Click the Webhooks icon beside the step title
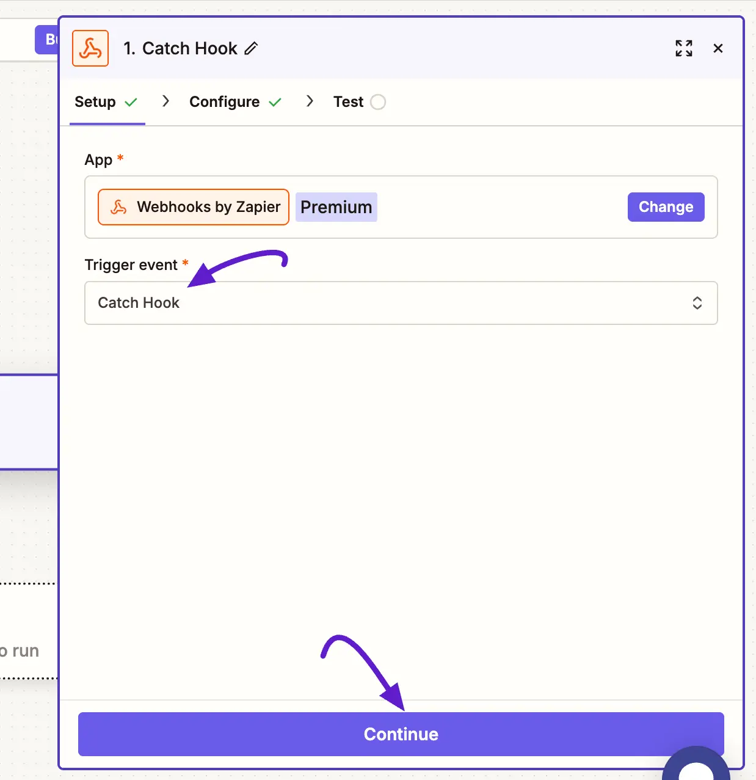Image resolution: width=756 pixels, height=780 pixels. point(90,48)
